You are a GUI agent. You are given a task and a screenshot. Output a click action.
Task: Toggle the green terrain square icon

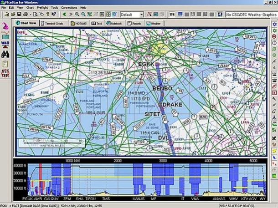click(274, 176)
